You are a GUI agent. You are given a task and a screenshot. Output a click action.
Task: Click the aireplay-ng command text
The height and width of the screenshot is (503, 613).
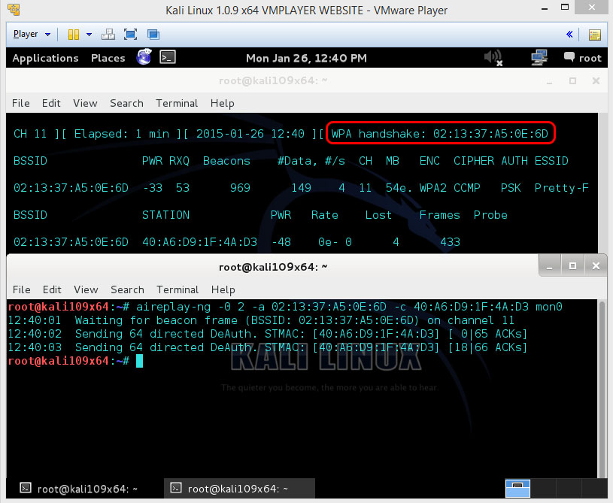click(x=349, y=307)
